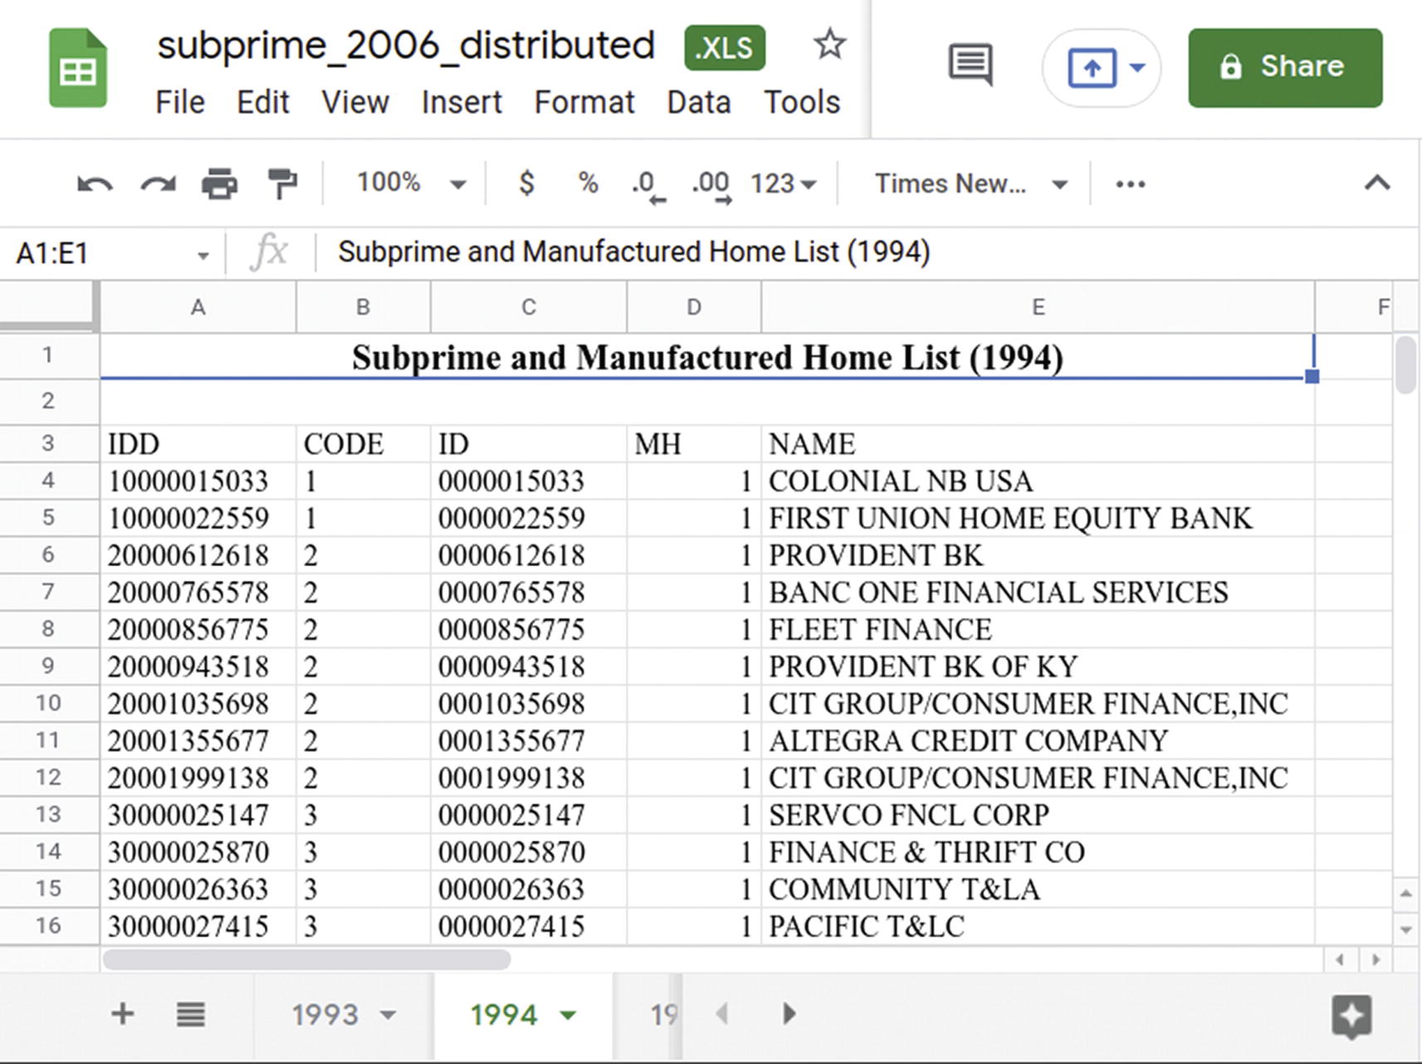Open the Google Sheets home icon
Viewport: 1422px width, 1064px height.
tap(78, 68)
